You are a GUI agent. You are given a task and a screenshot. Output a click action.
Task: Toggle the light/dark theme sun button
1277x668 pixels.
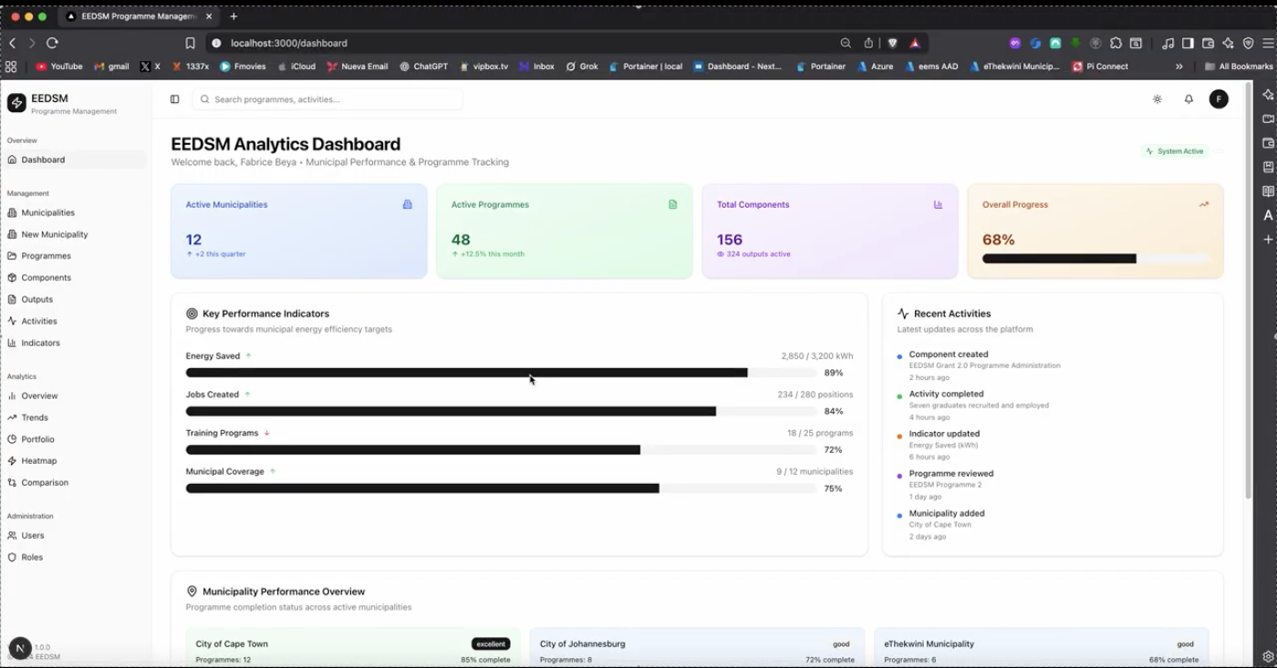coord(1158,99)
